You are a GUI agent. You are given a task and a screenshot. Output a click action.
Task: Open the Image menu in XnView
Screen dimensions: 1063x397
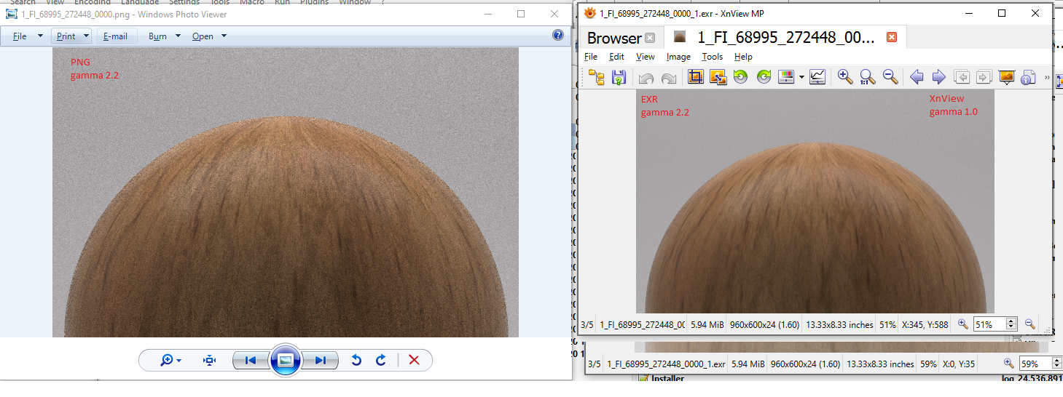[678, 57]
